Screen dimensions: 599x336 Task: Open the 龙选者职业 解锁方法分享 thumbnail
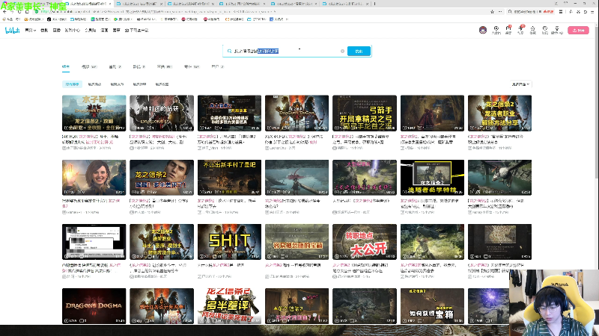point(499,113)
